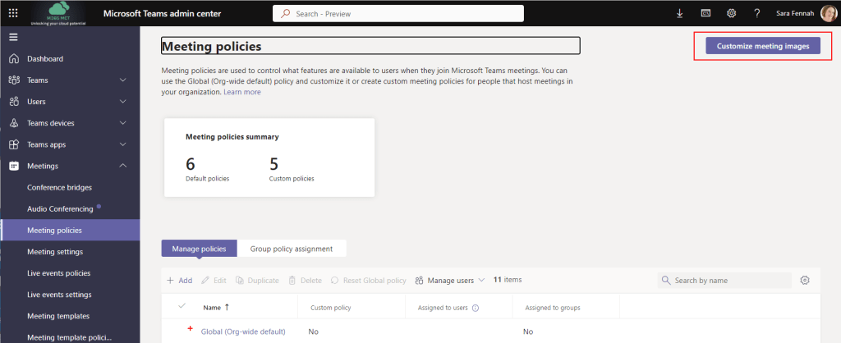The image size is (841, 343).
Task: Open the app launcher waffle icon
Action: [x=13, y=13]
